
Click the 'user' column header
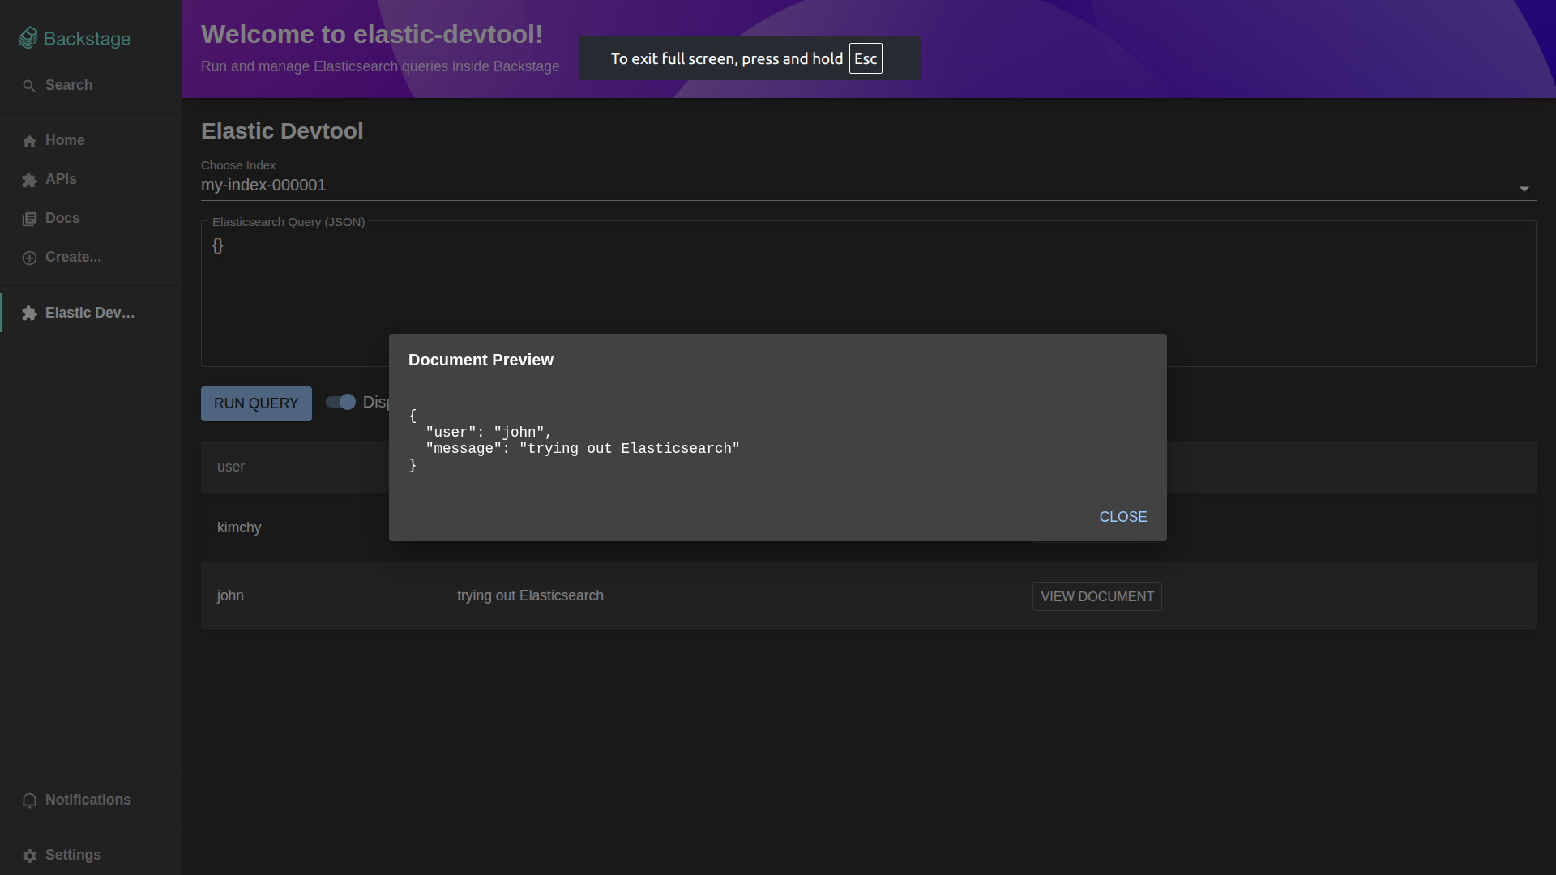point(231,467)
